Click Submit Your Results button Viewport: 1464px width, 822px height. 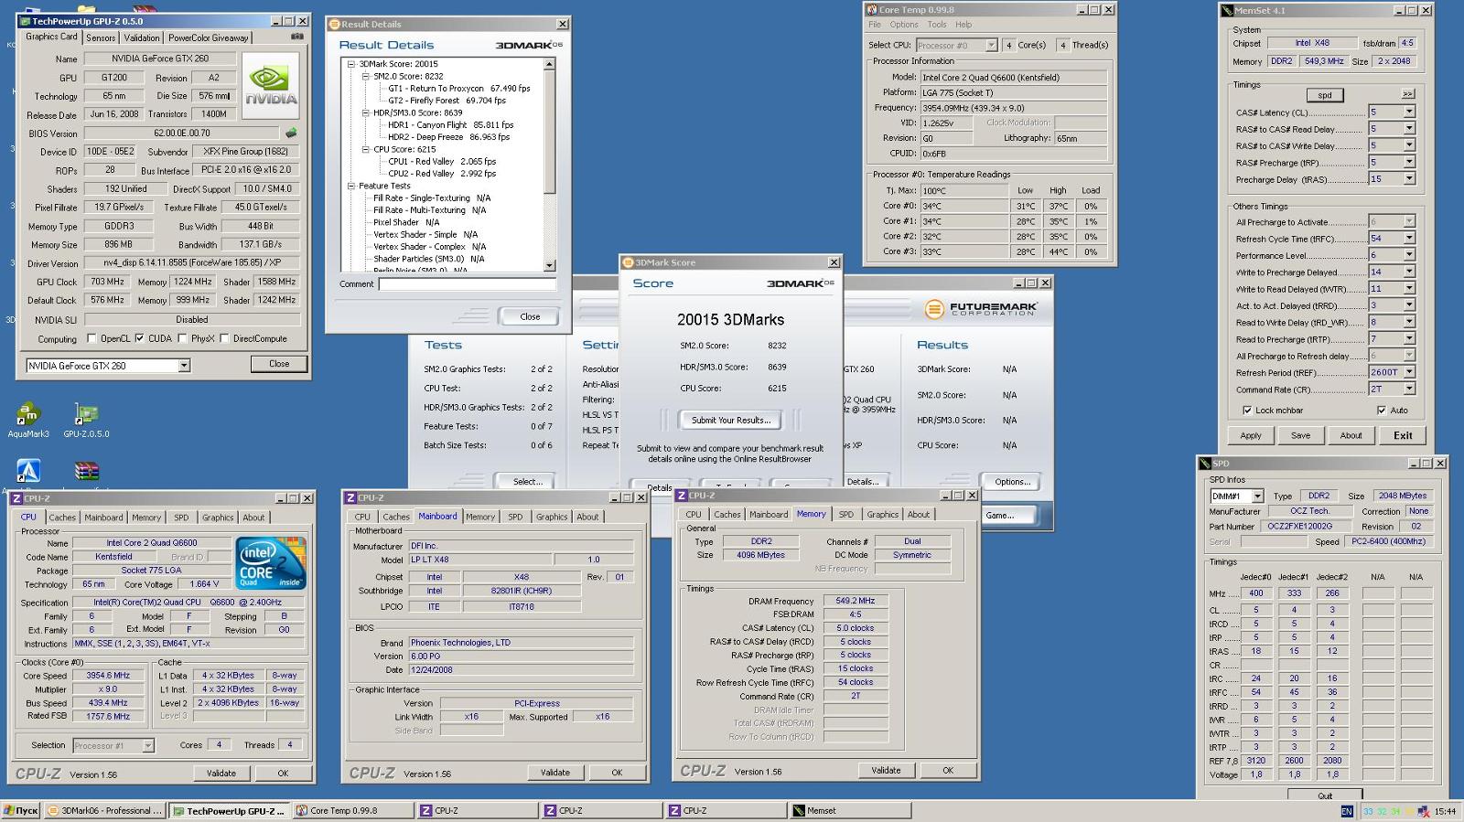(x=730, y=420)
